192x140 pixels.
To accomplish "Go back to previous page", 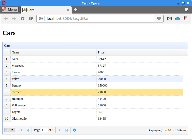I will (x=6, y=19).
